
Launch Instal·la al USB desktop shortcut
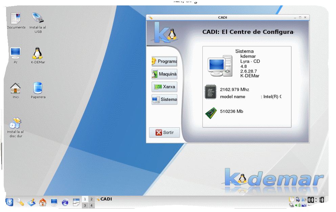click(x=38, y=18)
